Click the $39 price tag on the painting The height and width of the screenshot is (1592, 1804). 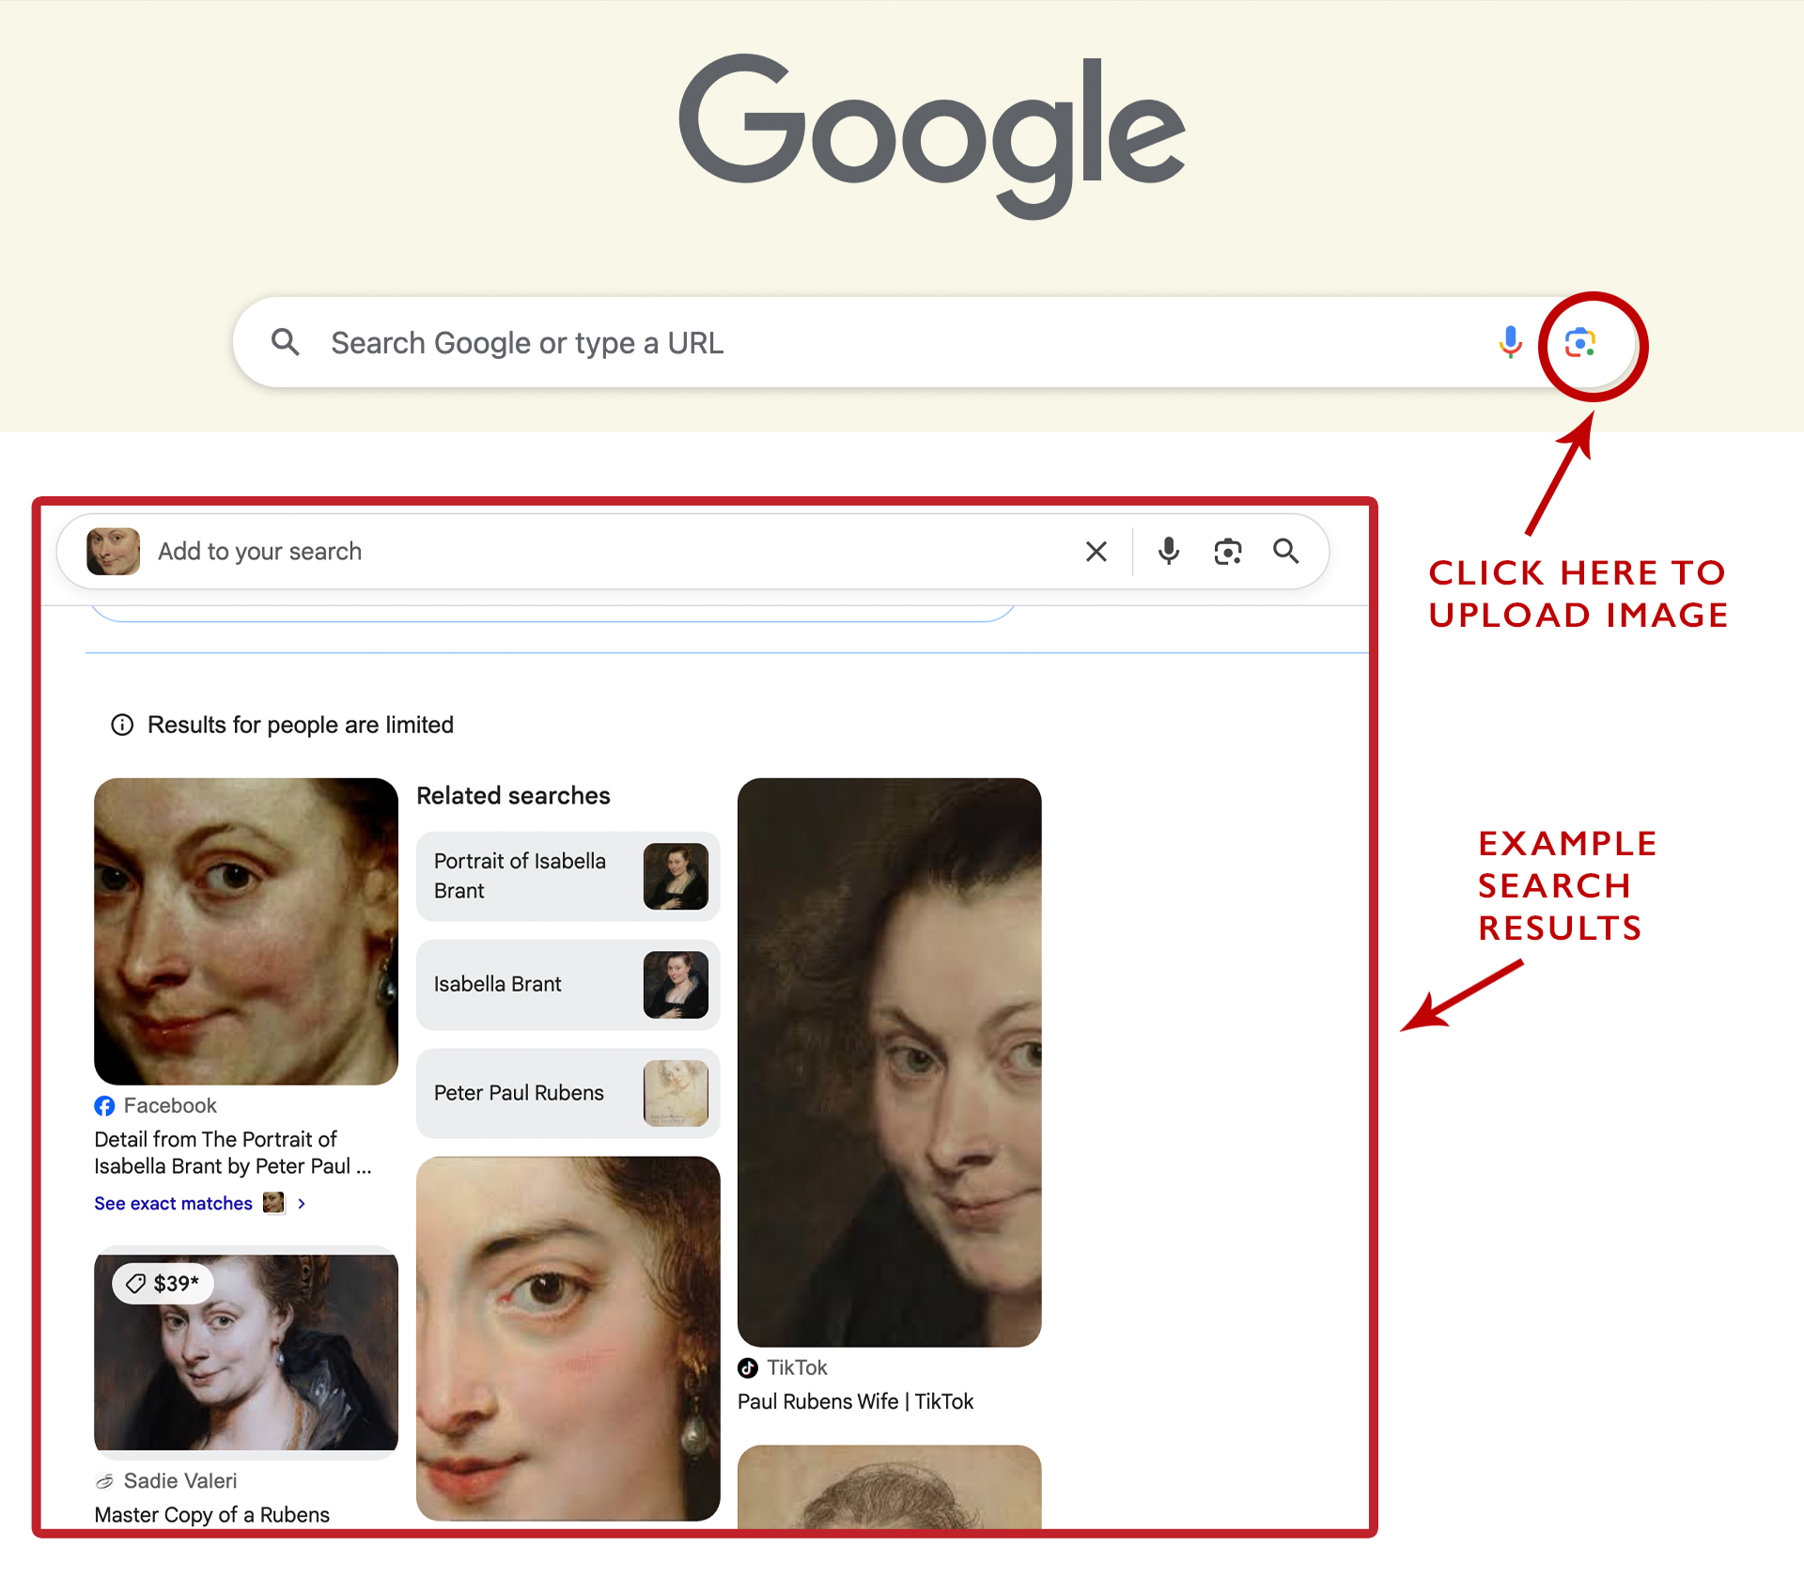tap(163, 1283)
